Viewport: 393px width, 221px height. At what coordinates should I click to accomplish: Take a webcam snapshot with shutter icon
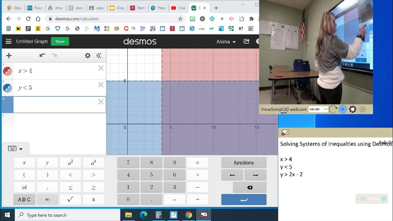(x=352, y=109)
